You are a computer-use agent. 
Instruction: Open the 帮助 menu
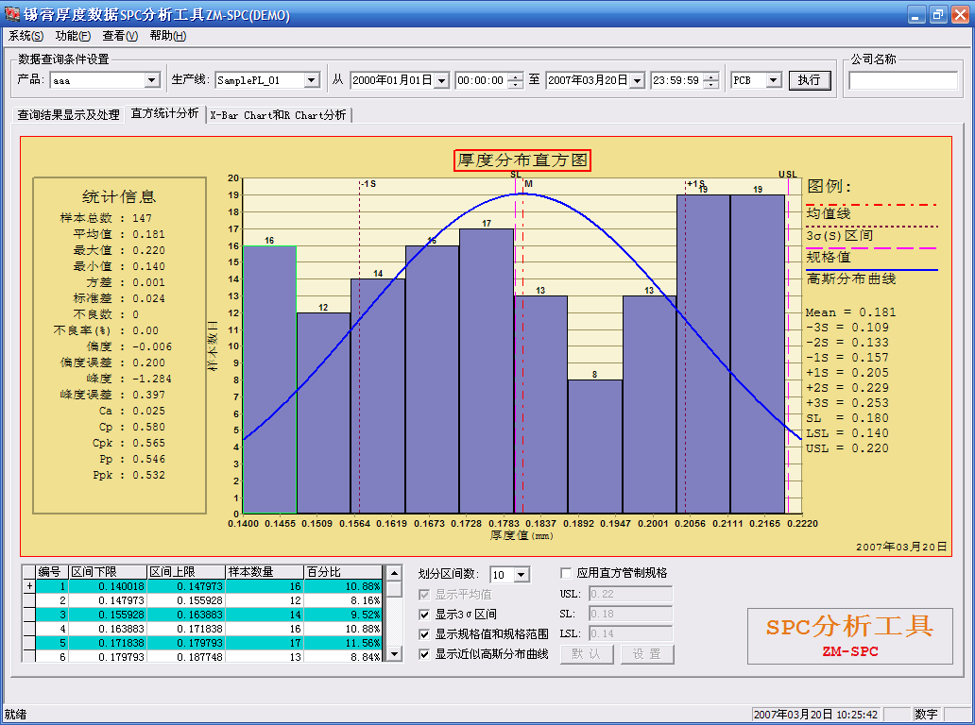167,36
